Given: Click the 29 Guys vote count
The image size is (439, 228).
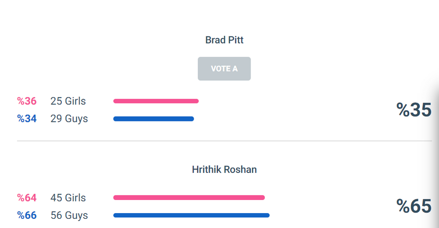Looking at the screenshot, I should pos(69,119).
